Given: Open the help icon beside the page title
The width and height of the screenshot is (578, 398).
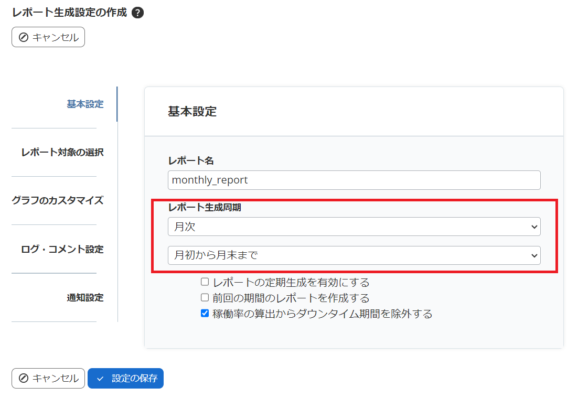Looking at the screenshot, I should click(x=137, y=12).
